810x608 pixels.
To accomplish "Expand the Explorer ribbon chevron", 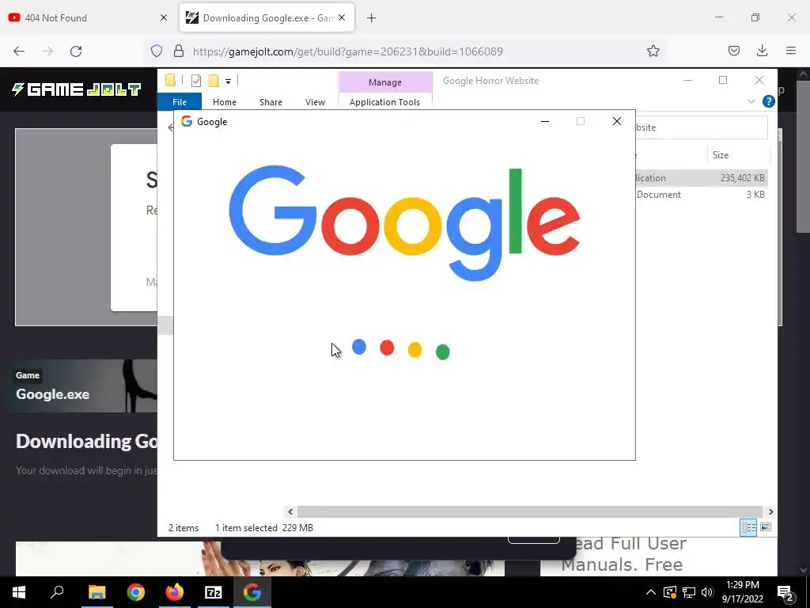I will (x=751, y=101).
